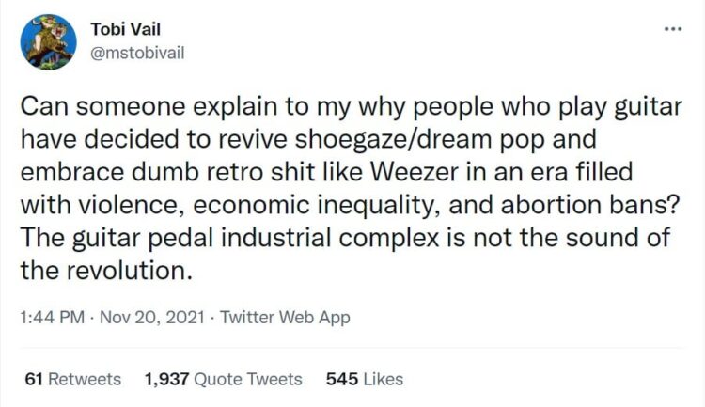The height and width of the screenshot is (407, 705).
Task: Click the number 61 beside Retweets
Action: point(34,379)
